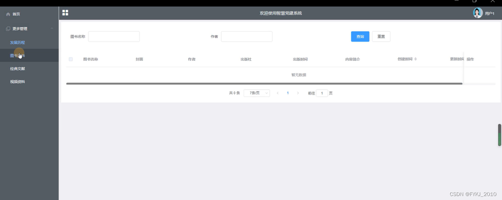Go to previous page with left arrow
The width and height of the screenshot is (502, 200).
[x=277, y=93]
